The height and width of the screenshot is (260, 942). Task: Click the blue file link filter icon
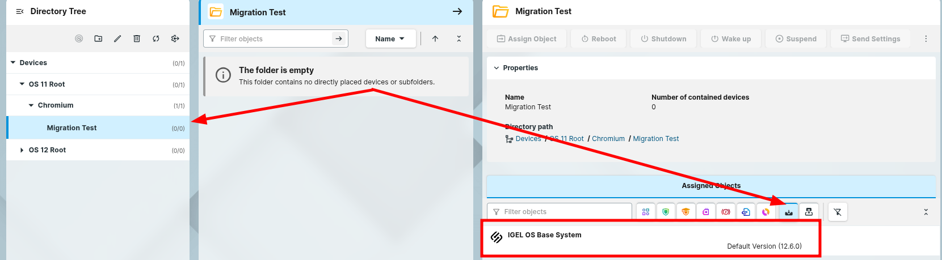point(746,212)
